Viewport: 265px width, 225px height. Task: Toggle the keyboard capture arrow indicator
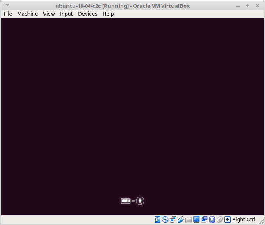click(227, 220)
